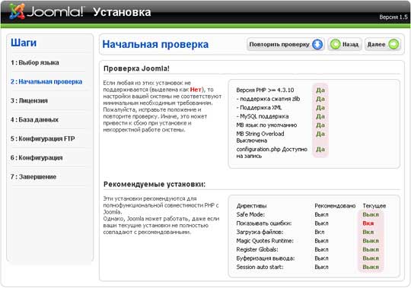This screenshot has height=288, width=411.
Task: Click the Да value for configuration.php
Action: (x=320, y=150)
